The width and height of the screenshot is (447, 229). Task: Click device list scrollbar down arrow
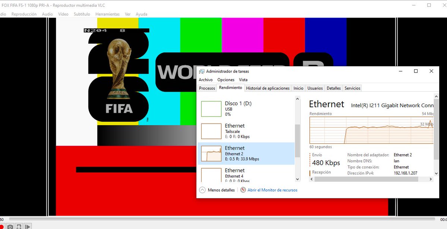click(298, 179)
